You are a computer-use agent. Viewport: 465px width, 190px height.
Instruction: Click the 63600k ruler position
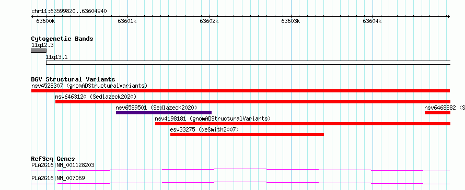45,21
